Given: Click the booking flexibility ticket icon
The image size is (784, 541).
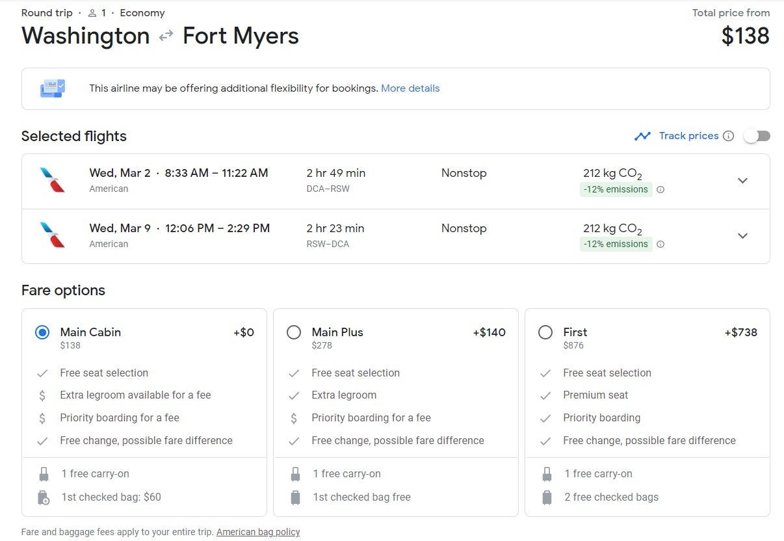Looking at the screenshot, I should 53,88.
